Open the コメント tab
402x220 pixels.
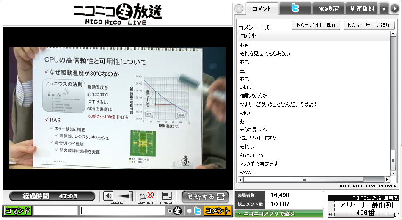(262, 9)
